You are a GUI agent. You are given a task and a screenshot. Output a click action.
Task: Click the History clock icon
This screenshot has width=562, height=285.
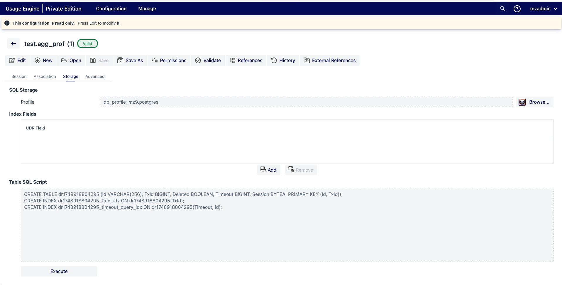pyautogui.click(x=274, y=60)
